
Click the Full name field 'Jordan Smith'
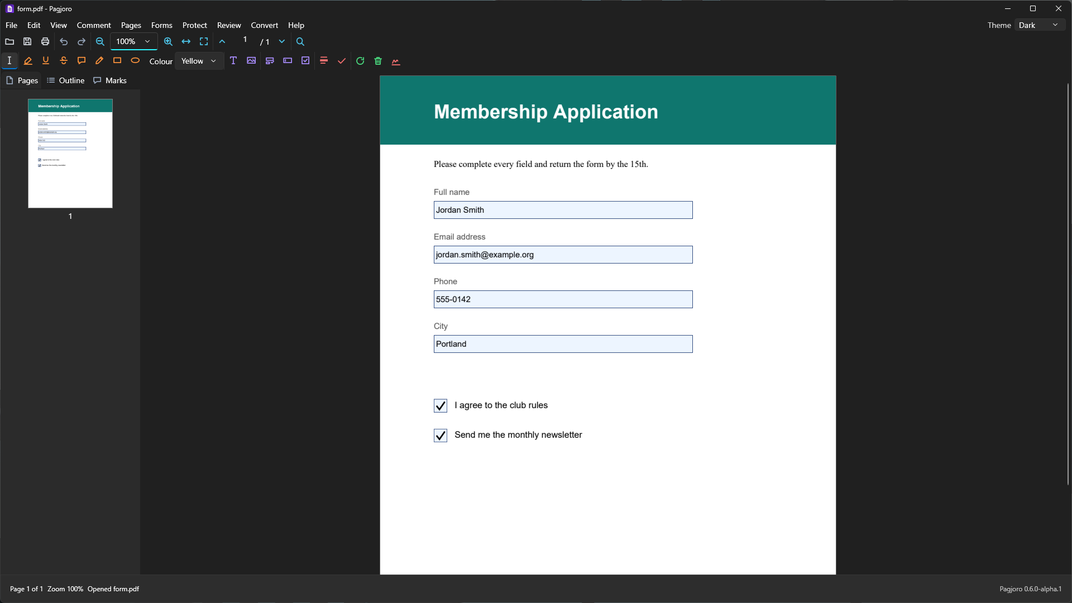tap(563, 210)
